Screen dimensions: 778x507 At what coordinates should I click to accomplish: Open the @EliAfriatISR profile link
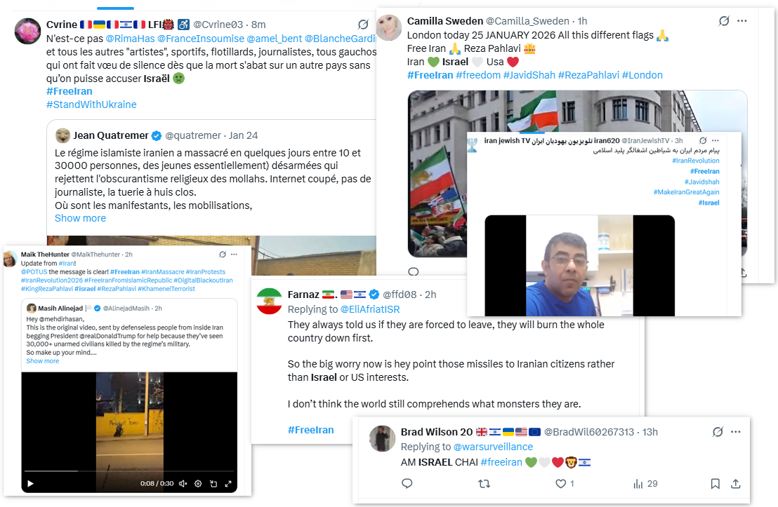pyautogui.click(x=370, y=309)
